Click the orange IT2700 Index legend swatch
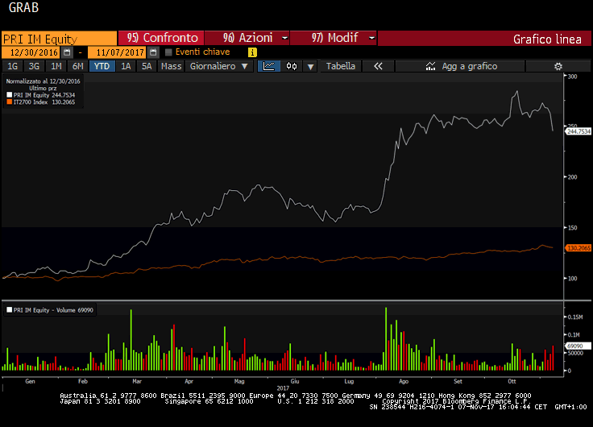The image size is (593, 427). pyautogui.click(x=8, y=102)
